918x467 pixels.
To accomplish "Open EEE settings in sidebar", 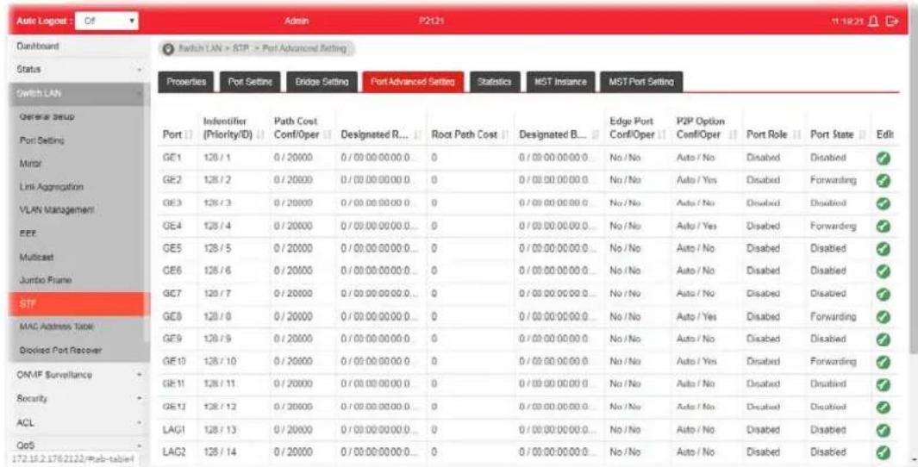I will [x=77, y=233].
